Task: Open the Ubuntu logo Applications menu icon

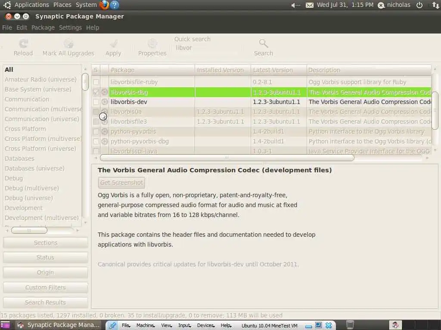Action: (7, 5)
